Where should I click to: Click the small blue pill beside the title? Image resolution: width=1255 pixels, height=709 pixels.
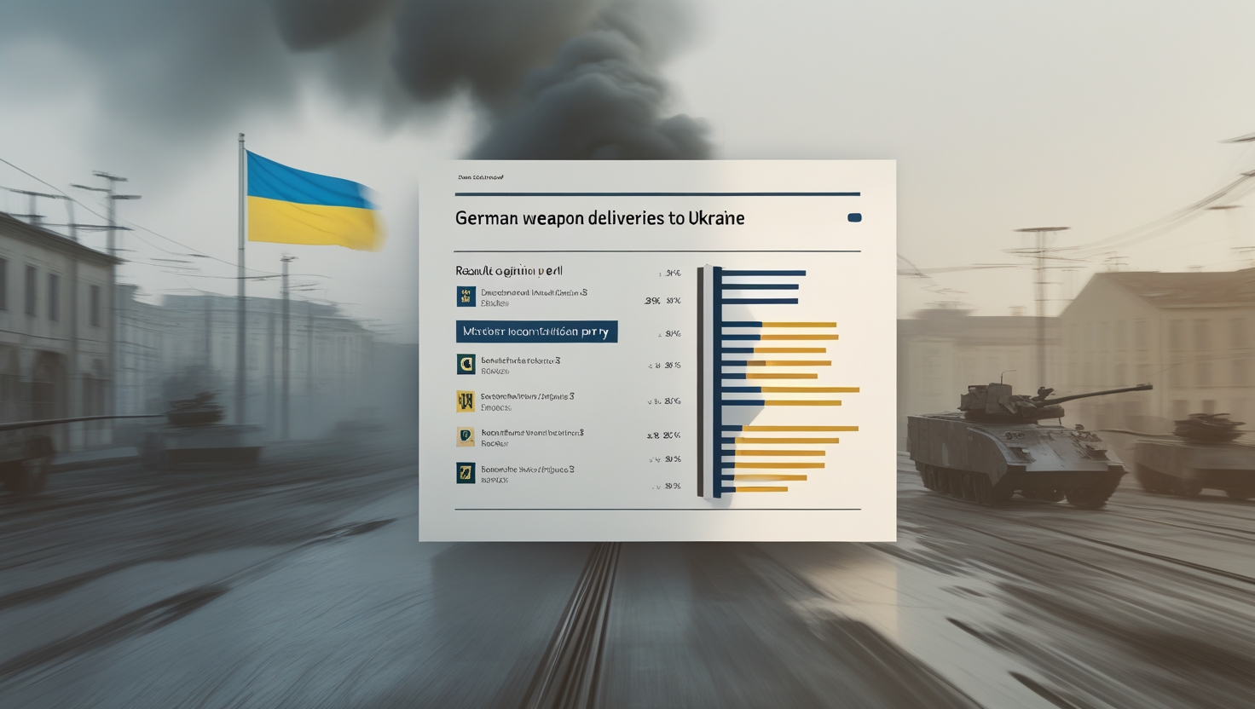click(854, 218)
